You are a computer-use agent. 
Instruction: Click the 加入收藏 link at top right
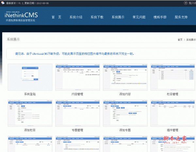[x=192, y=3]
